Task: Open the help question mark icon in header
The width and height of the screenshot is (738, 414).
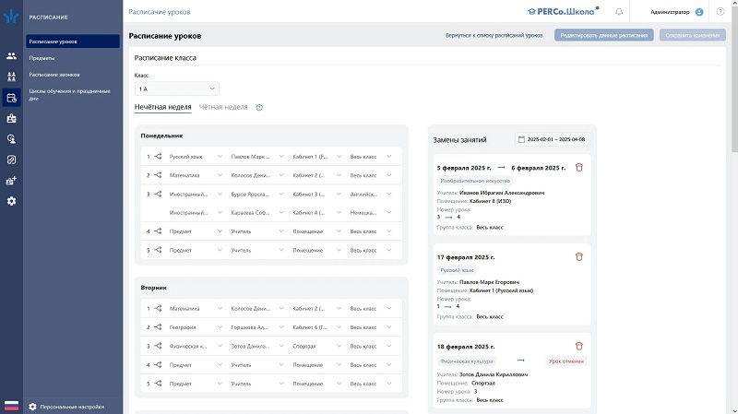Action: pos(720,11)
